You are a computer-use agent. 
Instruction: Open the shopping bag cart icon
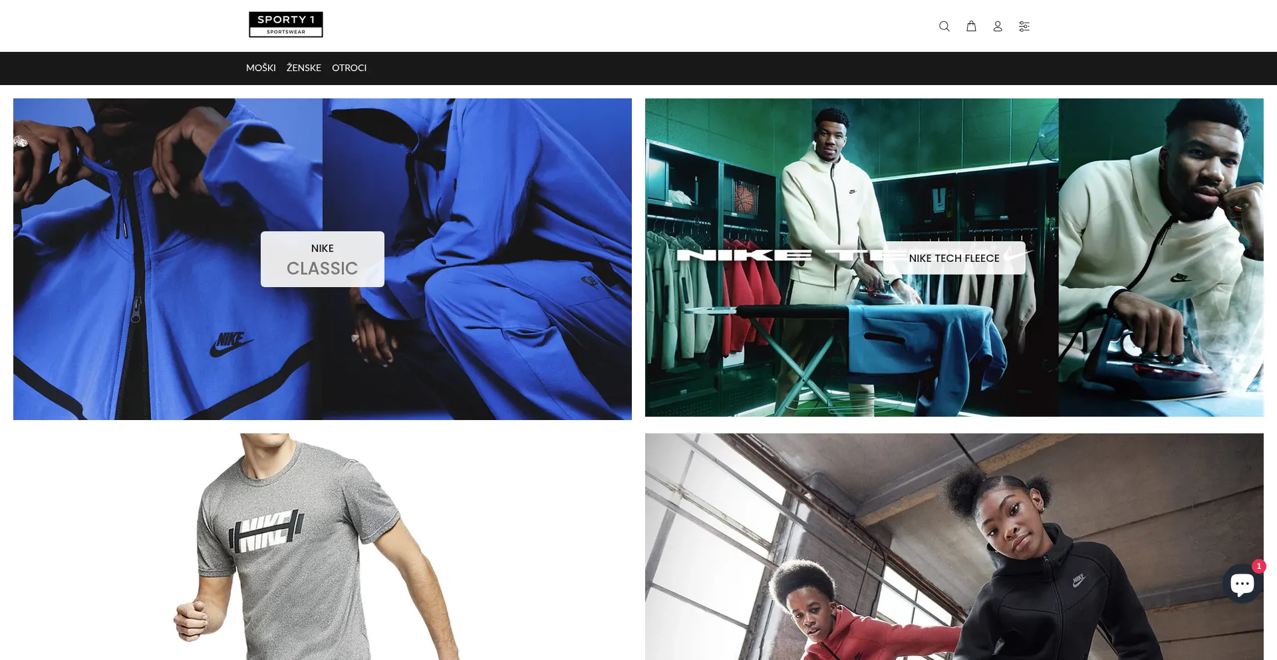(x=971, y=27)
